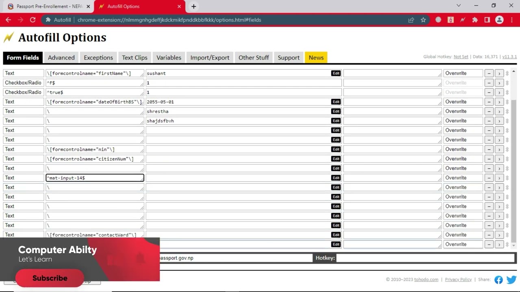Click the browser address bar URL
This screenshot has width=520, height=292.
[169, 20]
